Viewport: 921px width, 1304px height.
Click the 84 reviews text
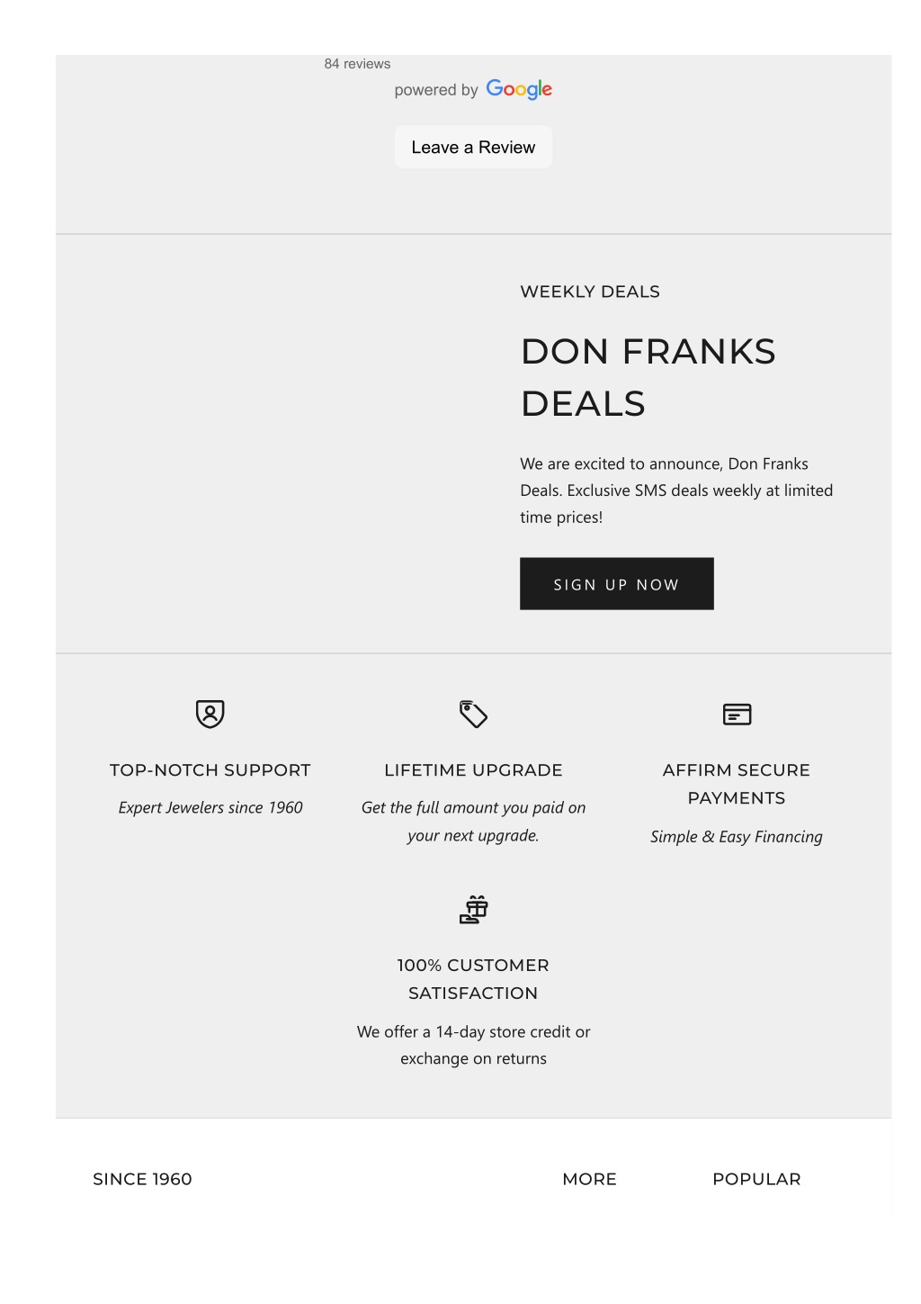coord(357,64)
